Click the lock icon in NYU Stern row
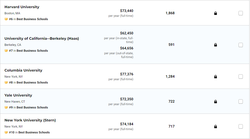Screen dimensions: 250x139 215,127
